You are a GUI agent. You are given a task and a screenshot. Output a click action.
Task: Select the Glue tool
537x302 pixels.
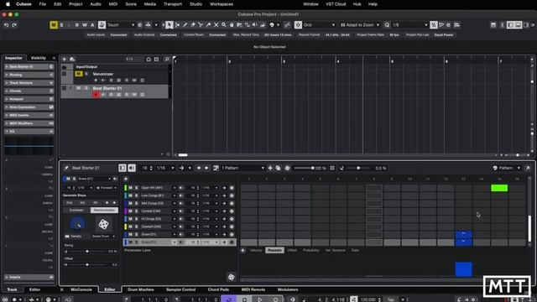point(208,25)
